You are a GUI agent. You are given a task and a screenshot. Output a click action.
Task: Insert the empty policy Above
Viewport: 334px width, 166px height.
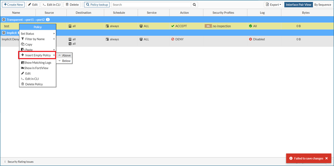[x=64, y=55]
